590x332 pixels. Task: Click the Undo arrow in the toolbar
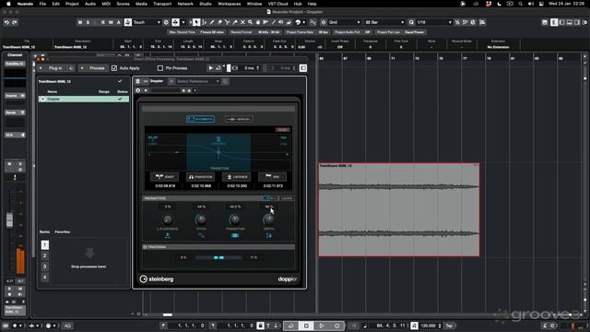coord(6,22)
